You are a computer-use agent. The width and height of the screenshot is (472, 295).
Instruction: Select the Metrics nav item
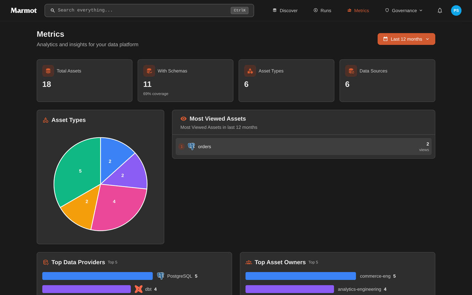tap(358, 10)
